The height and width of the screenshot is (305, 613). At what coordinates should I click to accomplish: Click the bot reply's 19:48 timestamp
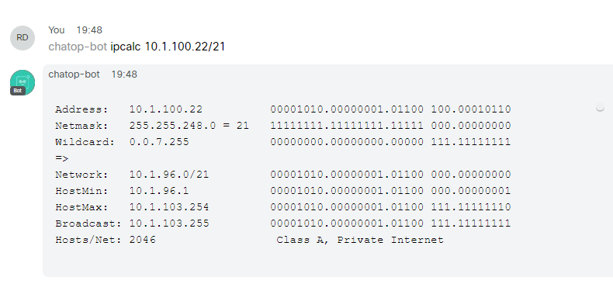pos(124,75)
